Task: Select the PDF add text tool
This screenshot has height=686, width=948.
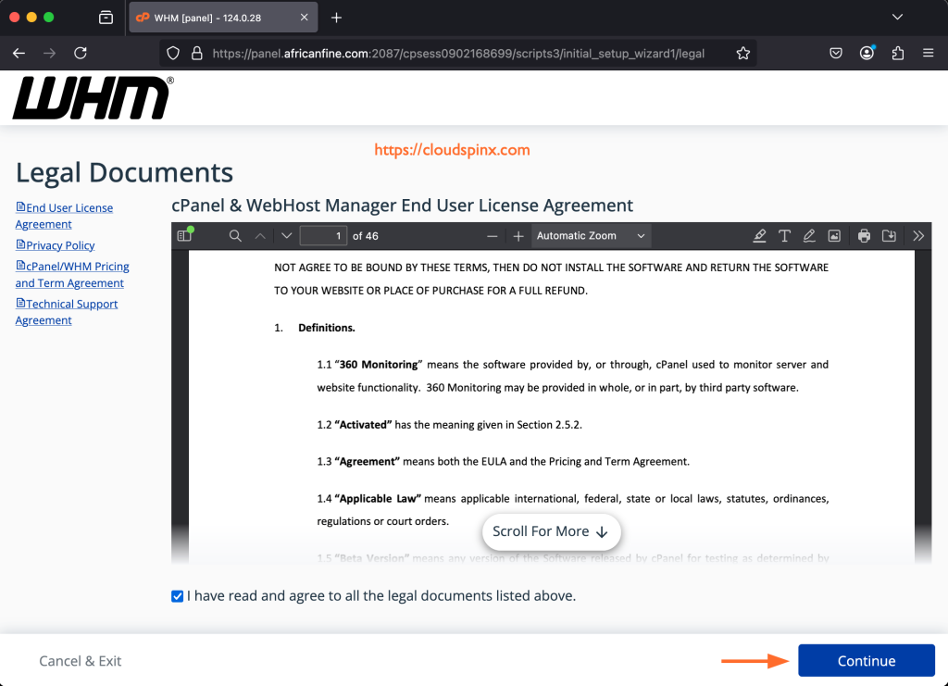Action: coord(784,236)
